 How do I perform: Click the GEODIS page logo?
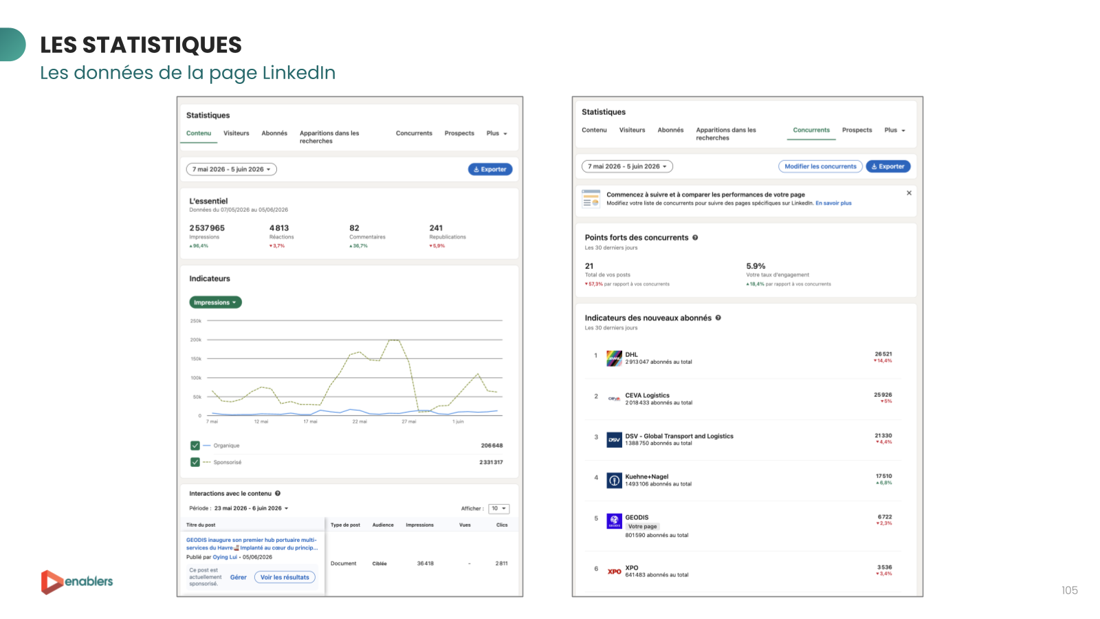point(614,521)
